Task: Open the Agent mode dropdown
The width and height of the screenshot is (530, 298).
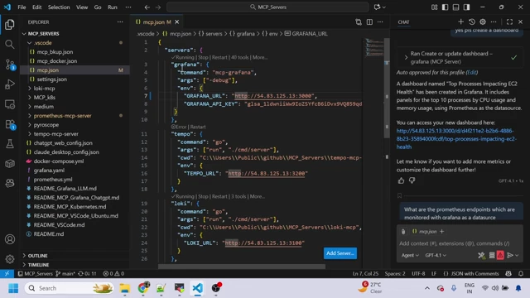Action: [410, 256]
